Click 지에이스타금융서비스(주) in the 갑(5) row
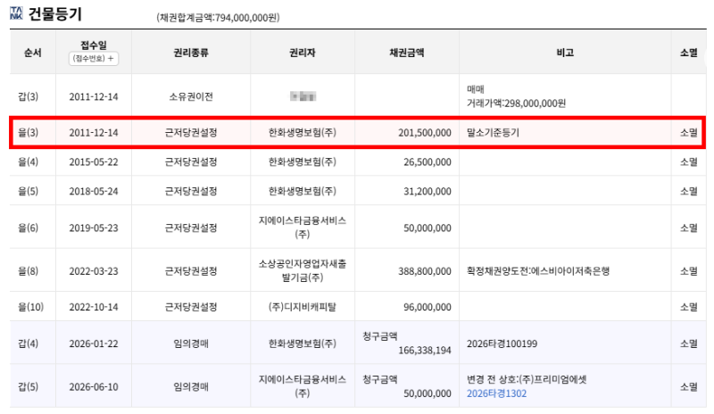This screenshot has height=414, width=714. (x=303, y=386)
